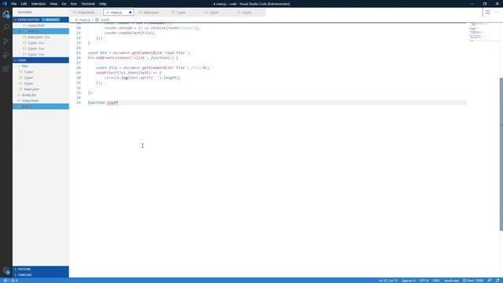Viewport: 503px width, 283px height.
Task: Select index.html in Open Editors list
Action: [41, 25]
